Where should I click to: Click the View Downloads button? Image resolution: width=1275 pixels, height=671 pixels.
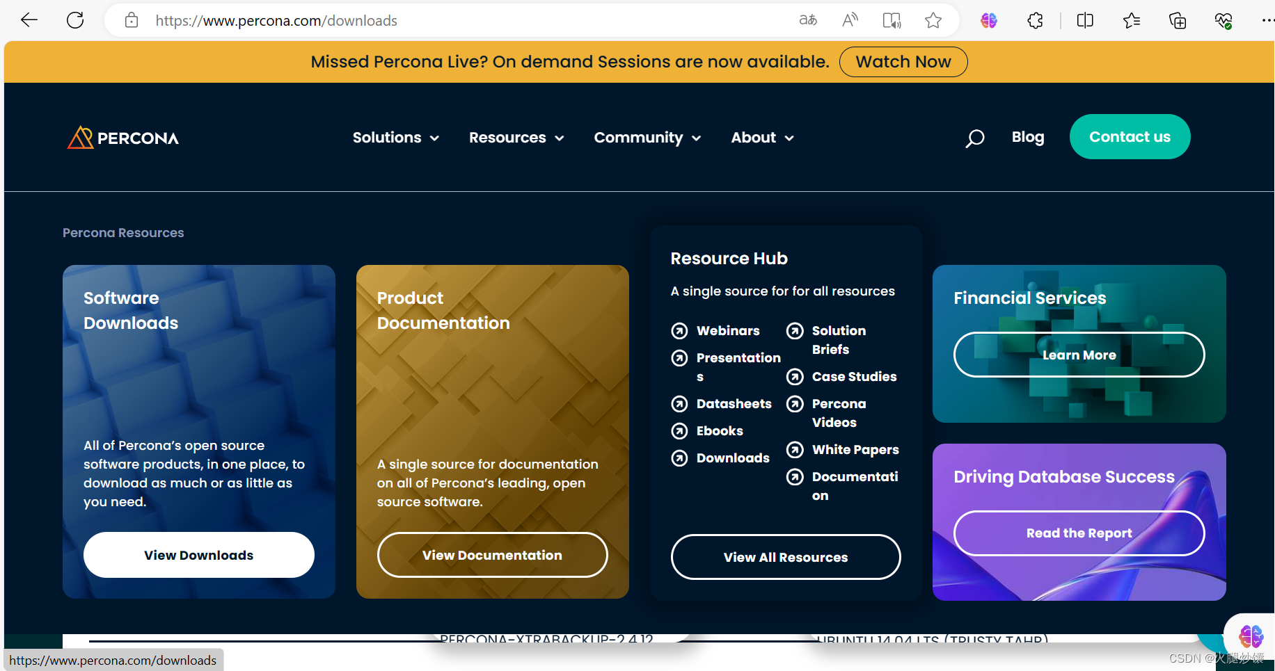pyautogui.click(x=199, y=555)
